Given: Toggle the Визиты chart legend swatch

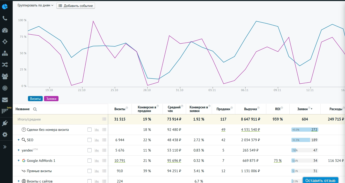Looking at the screenshot, I should 35,99.
